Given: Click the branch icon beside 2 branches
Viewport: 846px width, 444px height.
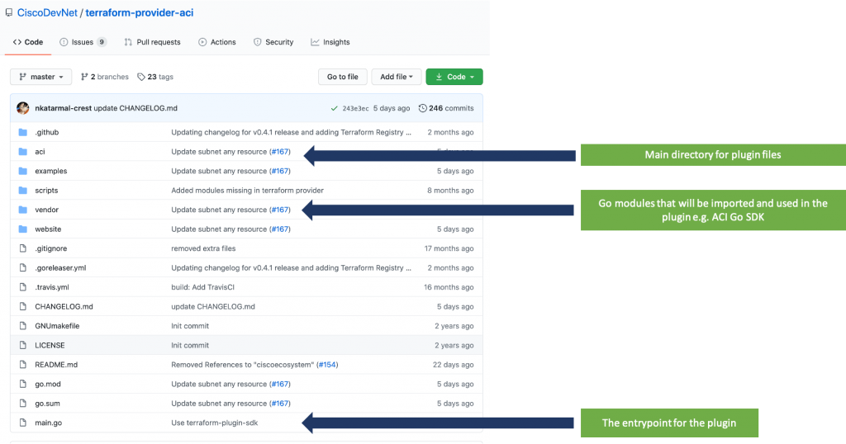Looking at the screenshot, I should pyautogui.click(x=84, y=77).
